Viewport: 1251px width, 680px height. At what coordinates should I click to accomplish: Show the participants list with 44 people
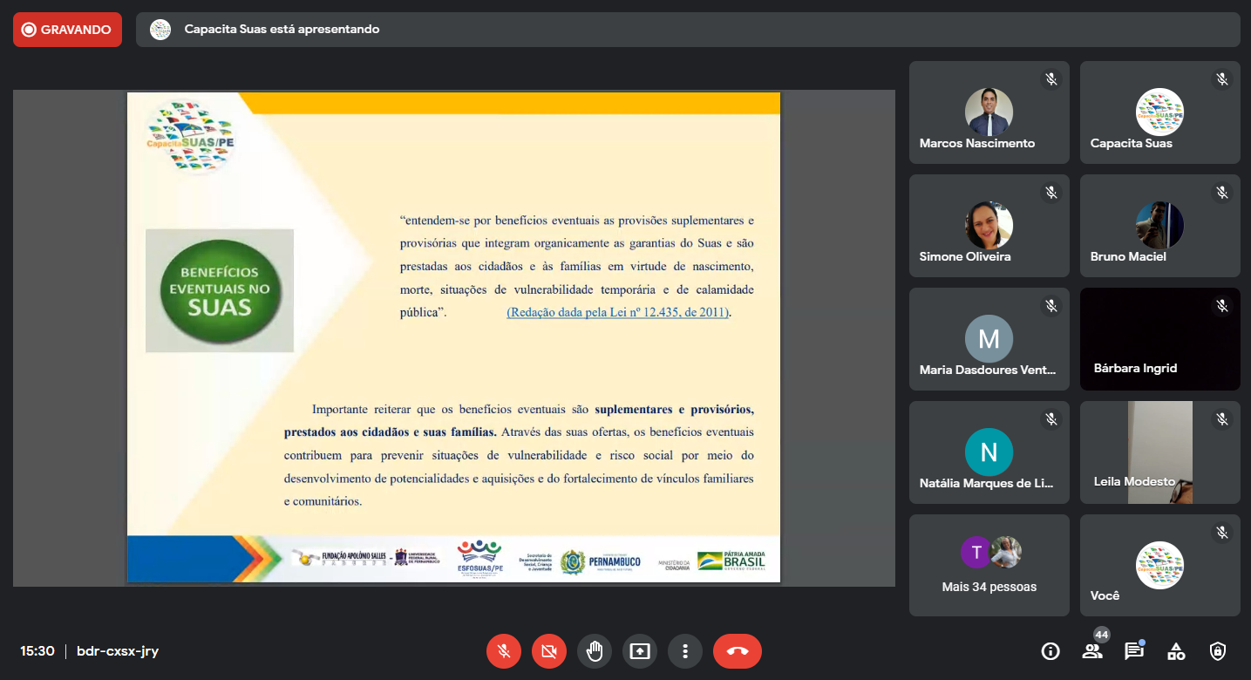click(1091, 650)
